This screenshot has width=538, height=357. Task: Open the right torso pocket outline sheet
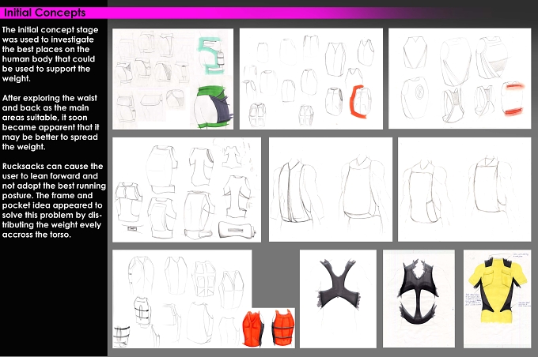click(x=464, y=190)
